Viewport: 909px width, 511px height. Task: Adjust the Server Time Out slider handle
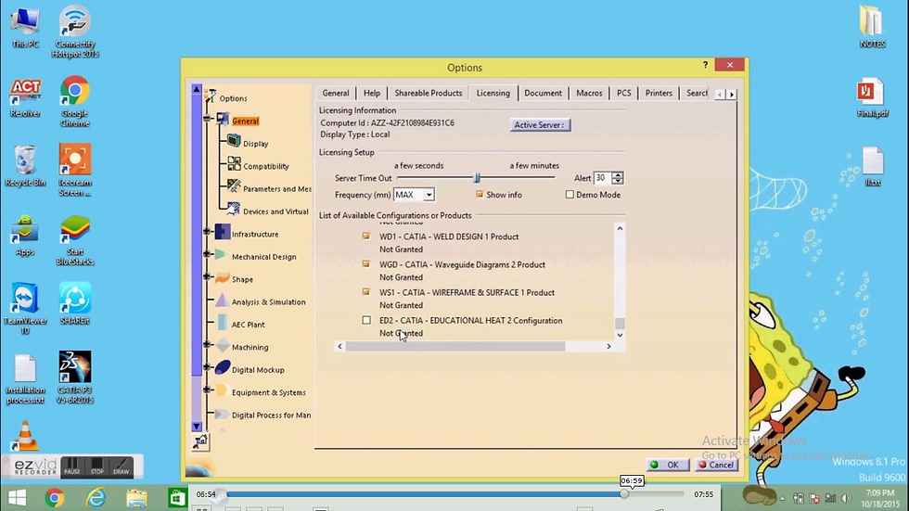click(x=477, y=178)
